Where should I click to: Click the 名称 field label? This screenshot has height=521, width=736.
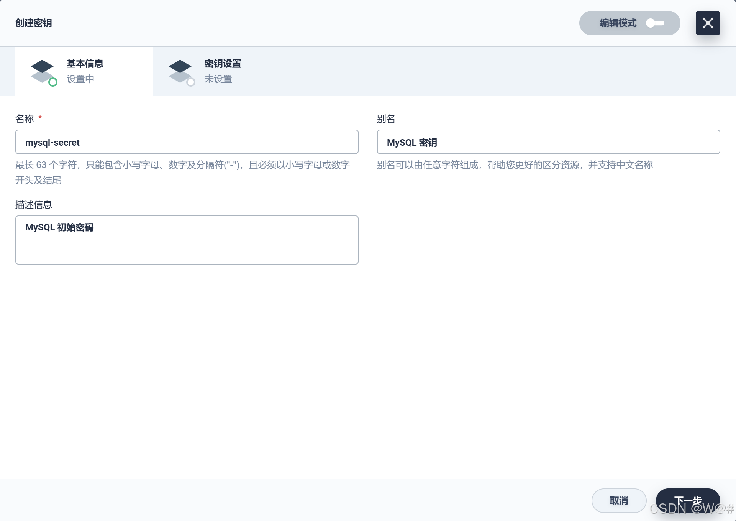[x=25, y=119]
